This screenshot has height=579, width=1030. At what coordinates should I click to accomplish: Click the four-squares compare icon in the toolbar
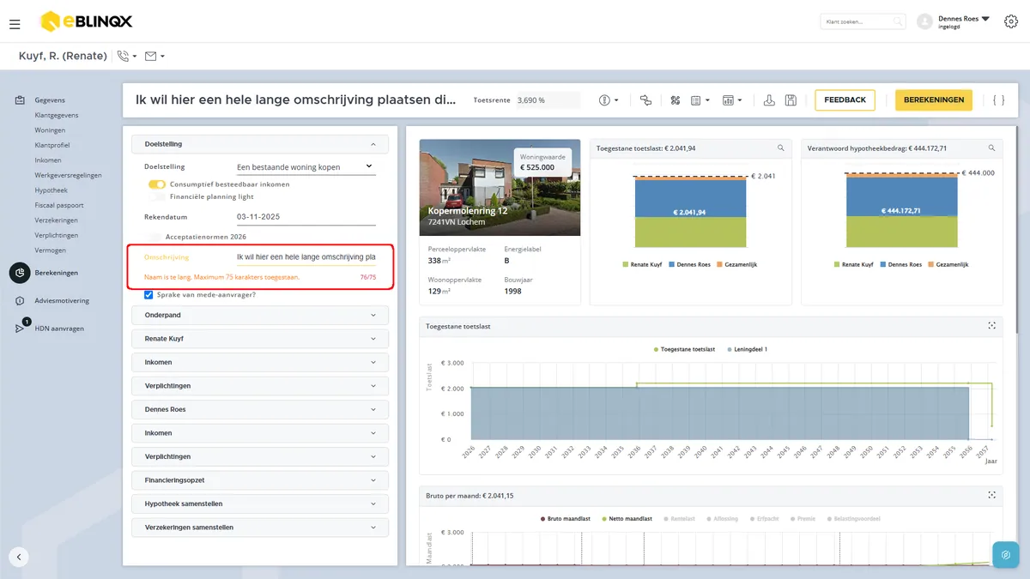pyautogui.click(x=676, y=100)
